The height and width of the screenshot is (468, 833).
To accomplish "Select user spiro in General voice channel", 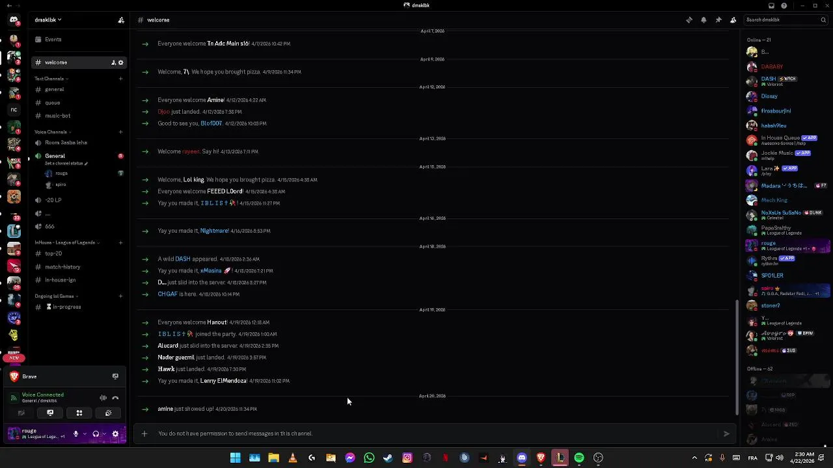I will click(x=61, y=185).
